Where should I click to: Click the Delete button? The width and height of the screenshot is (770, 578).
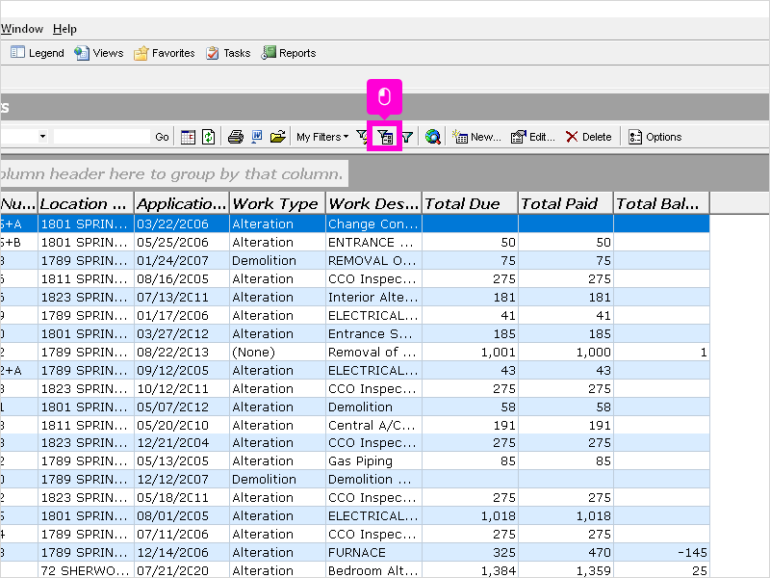tap(588, 137)
